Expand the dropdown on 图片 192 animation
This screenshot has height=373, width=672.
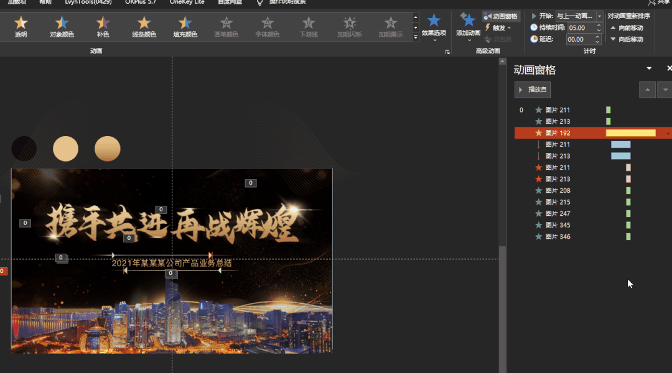pos(668,132)
